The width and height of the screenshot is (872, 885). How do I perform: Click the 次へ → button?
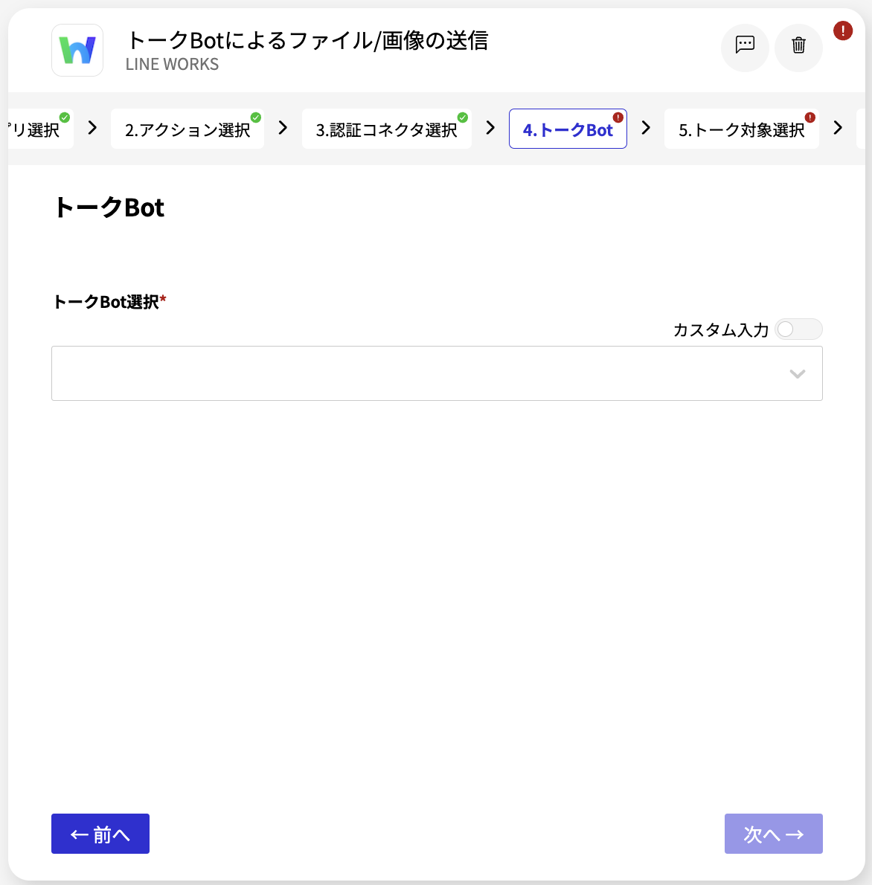(x=773, y=834)
